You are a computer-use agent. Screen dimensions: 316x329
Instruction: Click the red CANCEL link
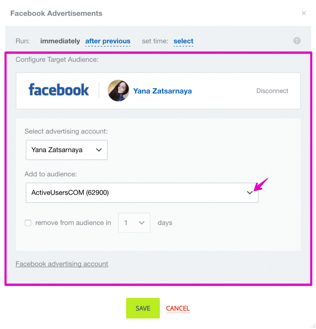coord(178,308)
